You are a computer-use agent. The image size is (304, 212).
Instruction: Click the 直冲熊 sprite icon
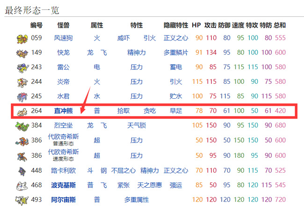[23, 112]
